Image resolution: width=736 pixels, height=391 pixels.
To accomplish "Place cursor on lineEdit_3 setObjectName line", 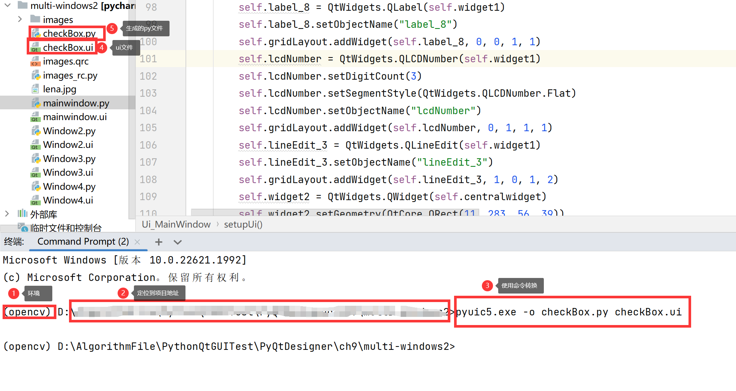I will (x=366, y=162).
